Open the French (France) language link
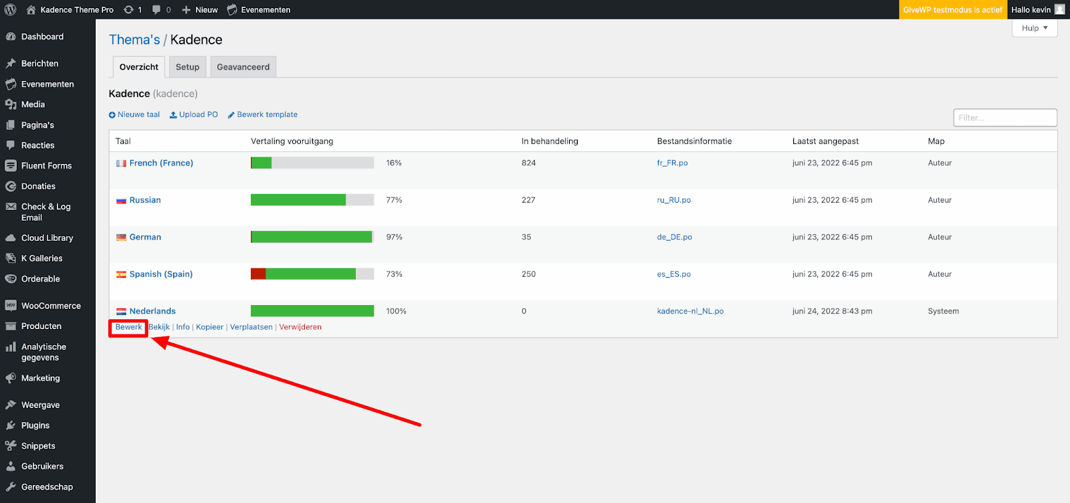The width and height of the screenshot is (1070, 503). 161,163
